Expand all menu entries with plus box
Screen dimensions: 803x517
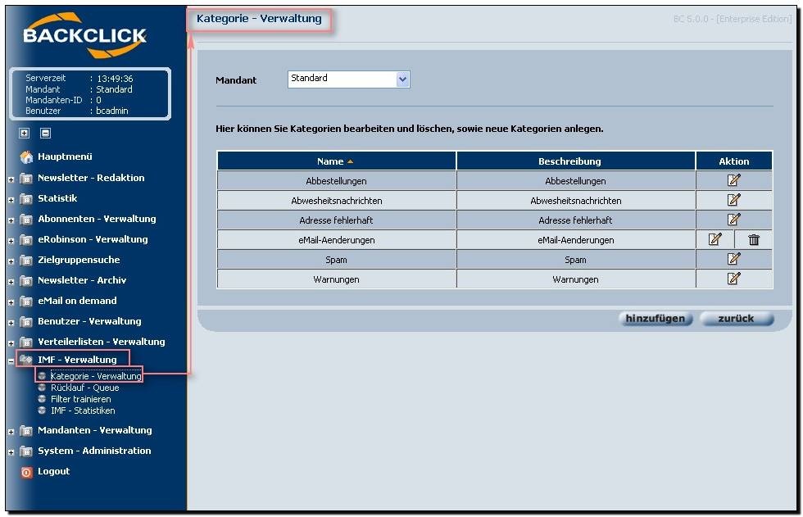point(24,133)
